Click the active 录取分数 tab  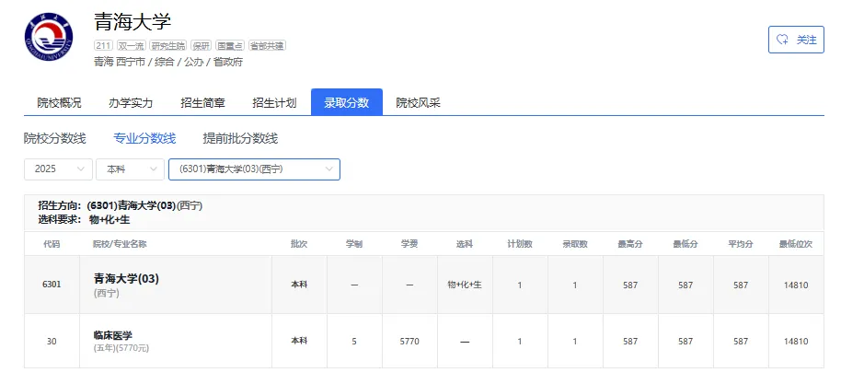coord(347,102)
